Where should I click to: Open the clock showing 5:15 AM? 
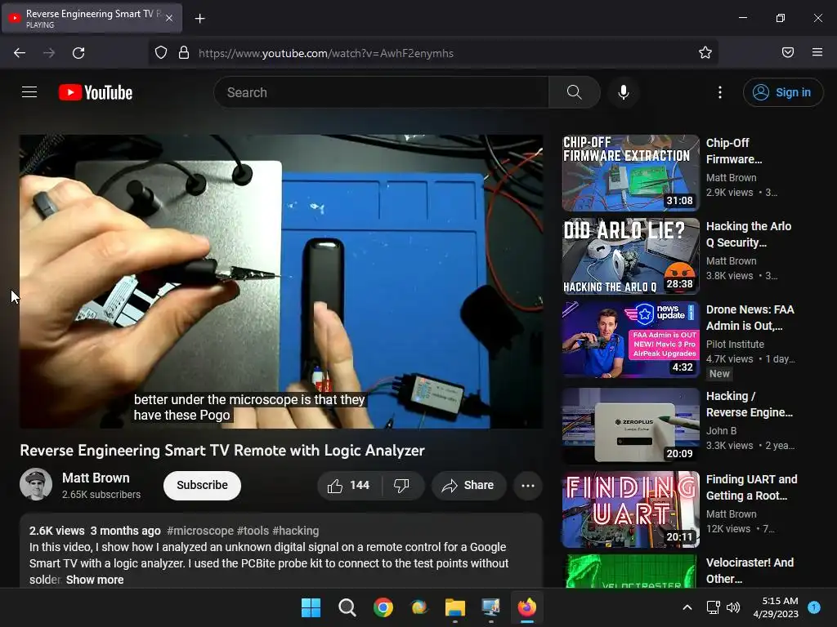pos(776,607)
